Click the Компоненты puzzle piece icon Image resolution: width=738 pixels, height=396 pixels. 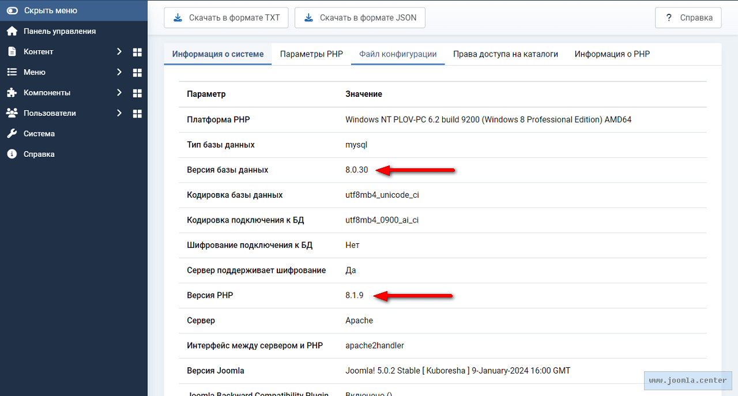[12, 93]
